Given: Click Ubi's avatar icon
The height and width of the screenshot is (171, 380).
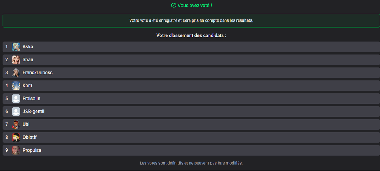Looking at the screenshot, I should (16, 125).
